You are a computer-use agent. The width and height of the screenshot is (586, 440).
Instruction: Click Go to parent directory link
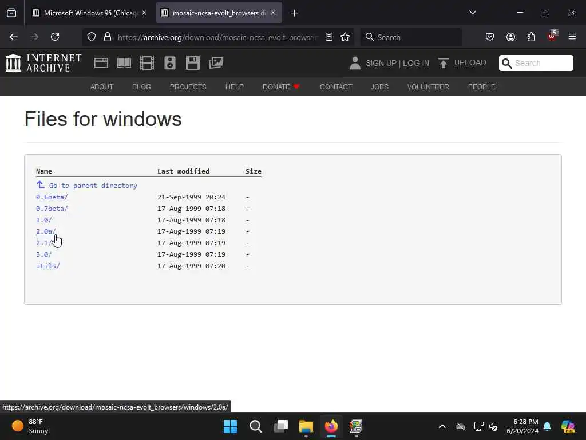87,185
